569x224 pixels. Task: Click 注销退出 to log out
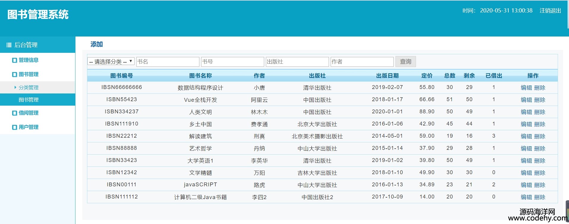(x=550, y=11)
